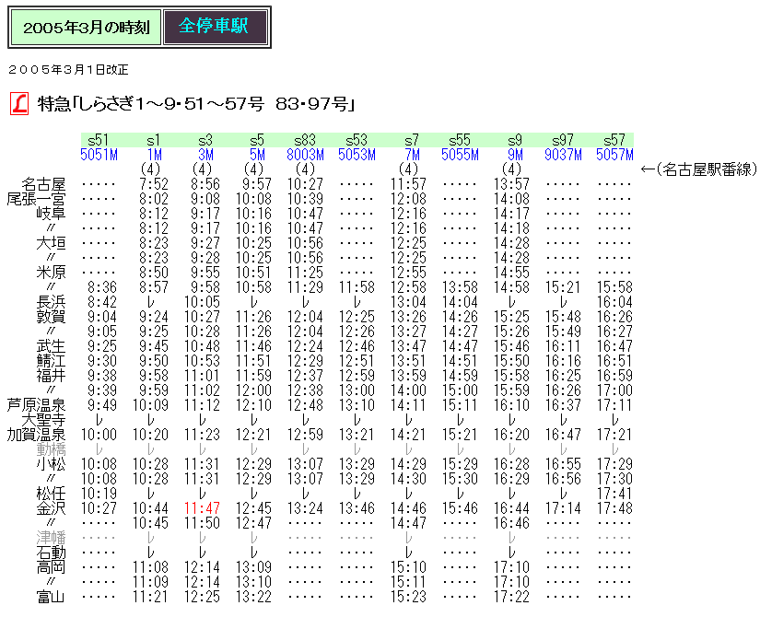The width and height of the screenshot is (760, 617).
Task: Click station name 長浜
Action: [x=51, y=302]
